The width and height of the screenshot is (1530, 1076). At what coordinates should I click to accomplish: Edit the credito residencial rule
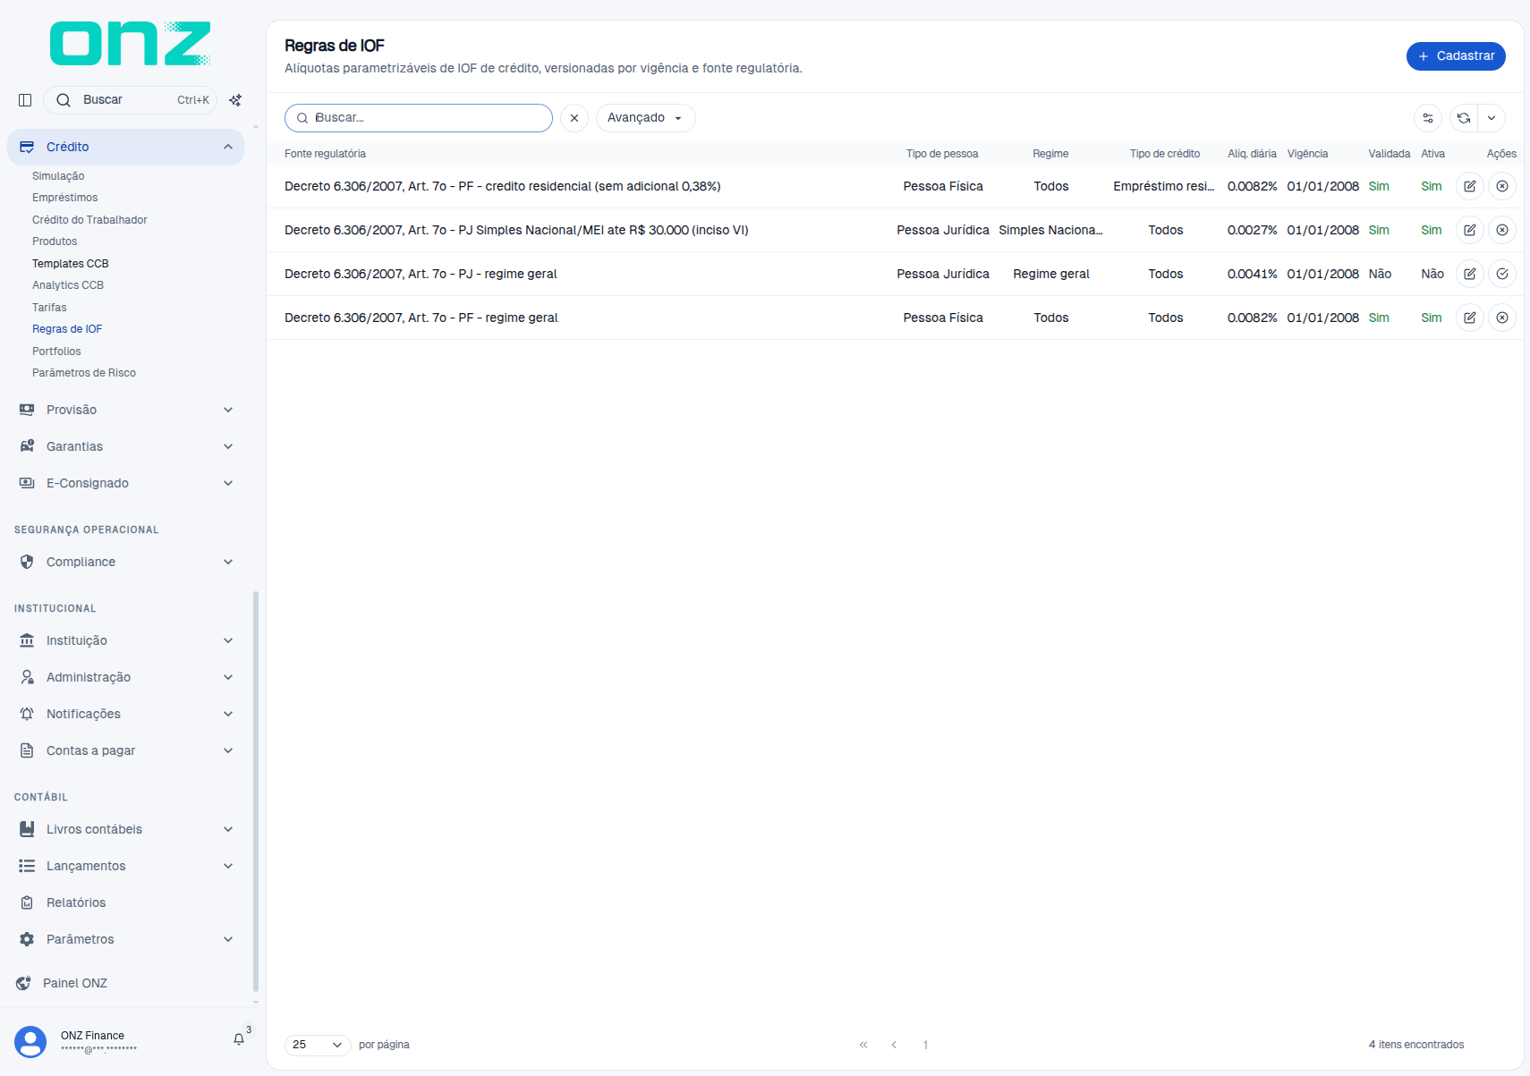tap(1470, 186)
